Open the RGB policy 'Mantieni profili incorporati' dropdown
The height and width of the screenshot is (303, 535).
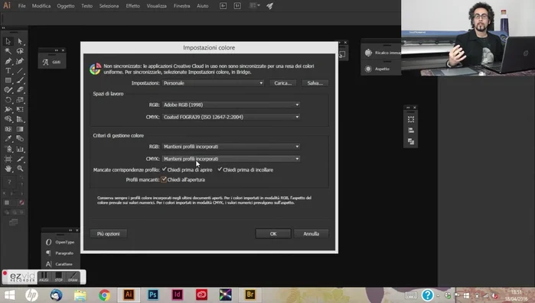[231, 147]
